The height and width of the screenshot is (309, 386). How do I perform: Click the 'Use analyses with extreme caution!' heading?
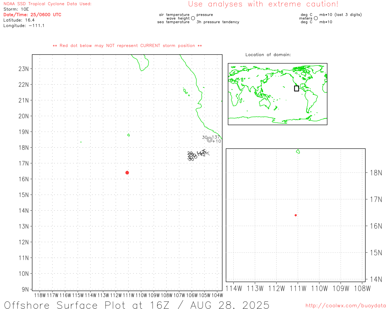(263, 4)
